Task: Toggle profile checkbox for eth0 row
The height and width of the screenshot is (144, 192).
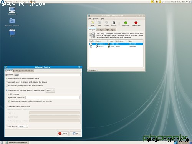Action: click(91, 46)
